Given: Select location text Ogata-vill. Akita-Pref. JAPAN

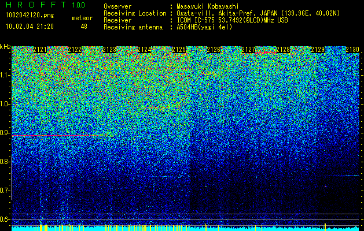Looking at the screenshot, I should coord(227,13).
